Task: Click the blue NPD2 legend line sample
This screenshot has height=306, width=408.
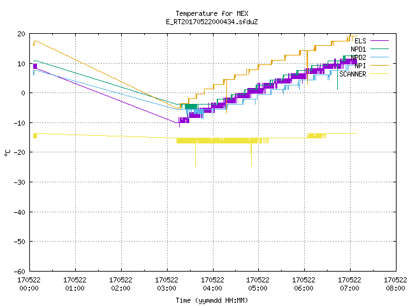Action: click(379, 57)
